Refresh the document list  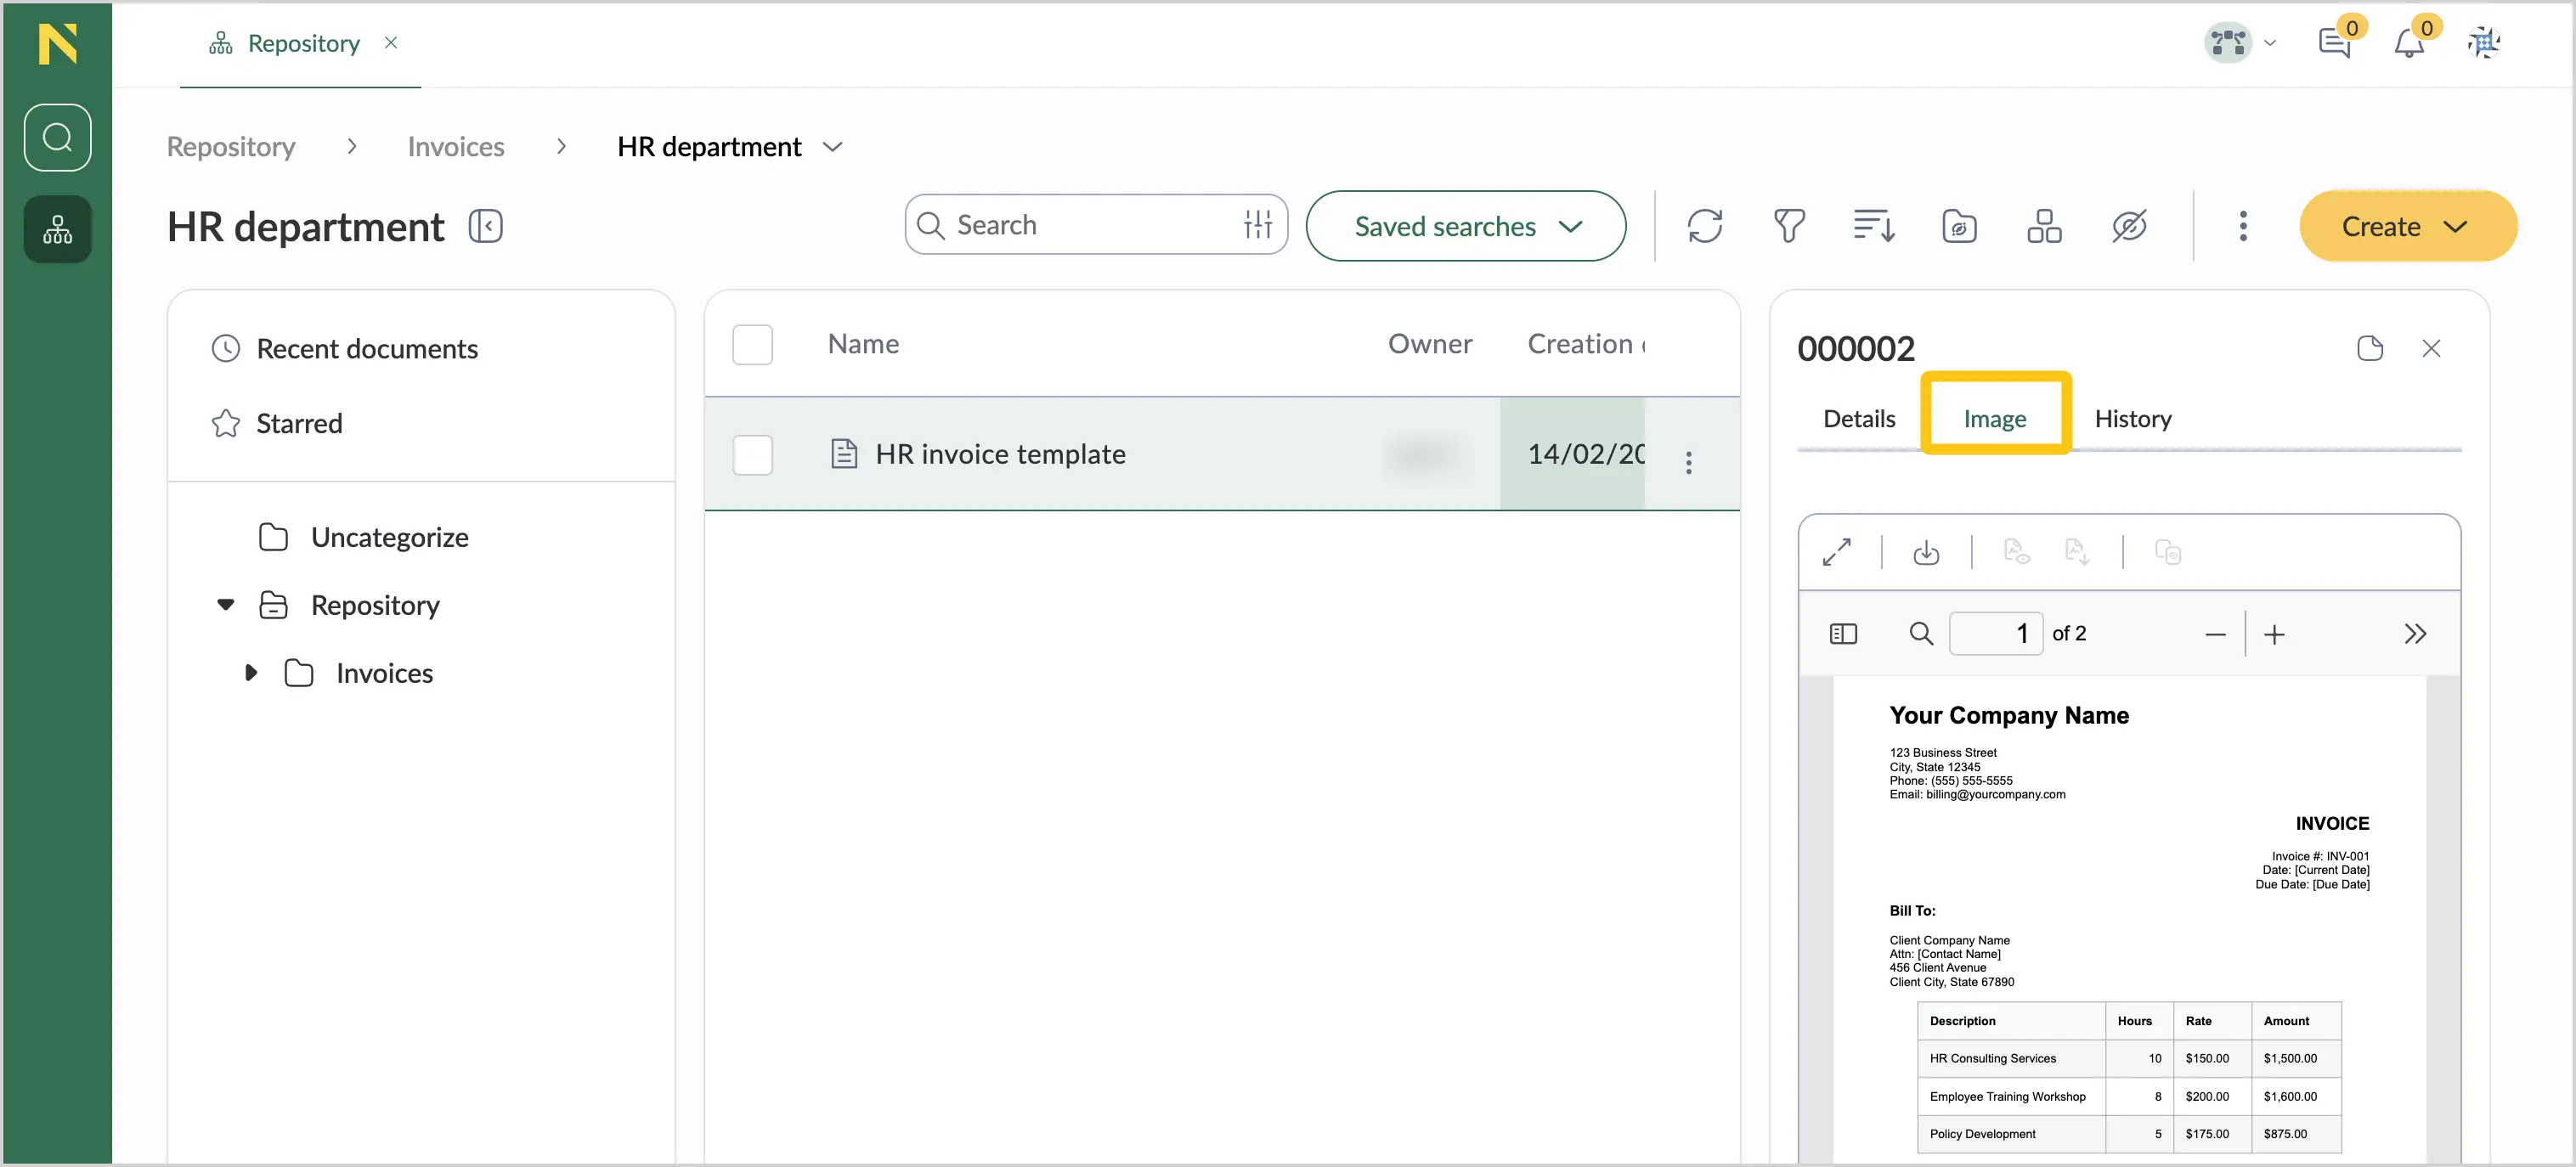(1705, 226)
